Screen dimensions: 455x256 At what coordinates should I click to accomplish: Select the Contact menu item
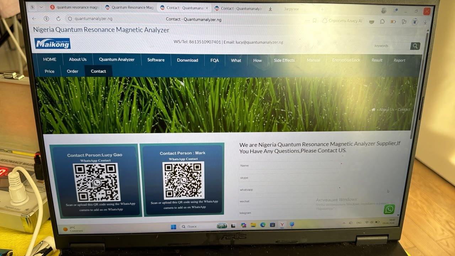[98, 71]
